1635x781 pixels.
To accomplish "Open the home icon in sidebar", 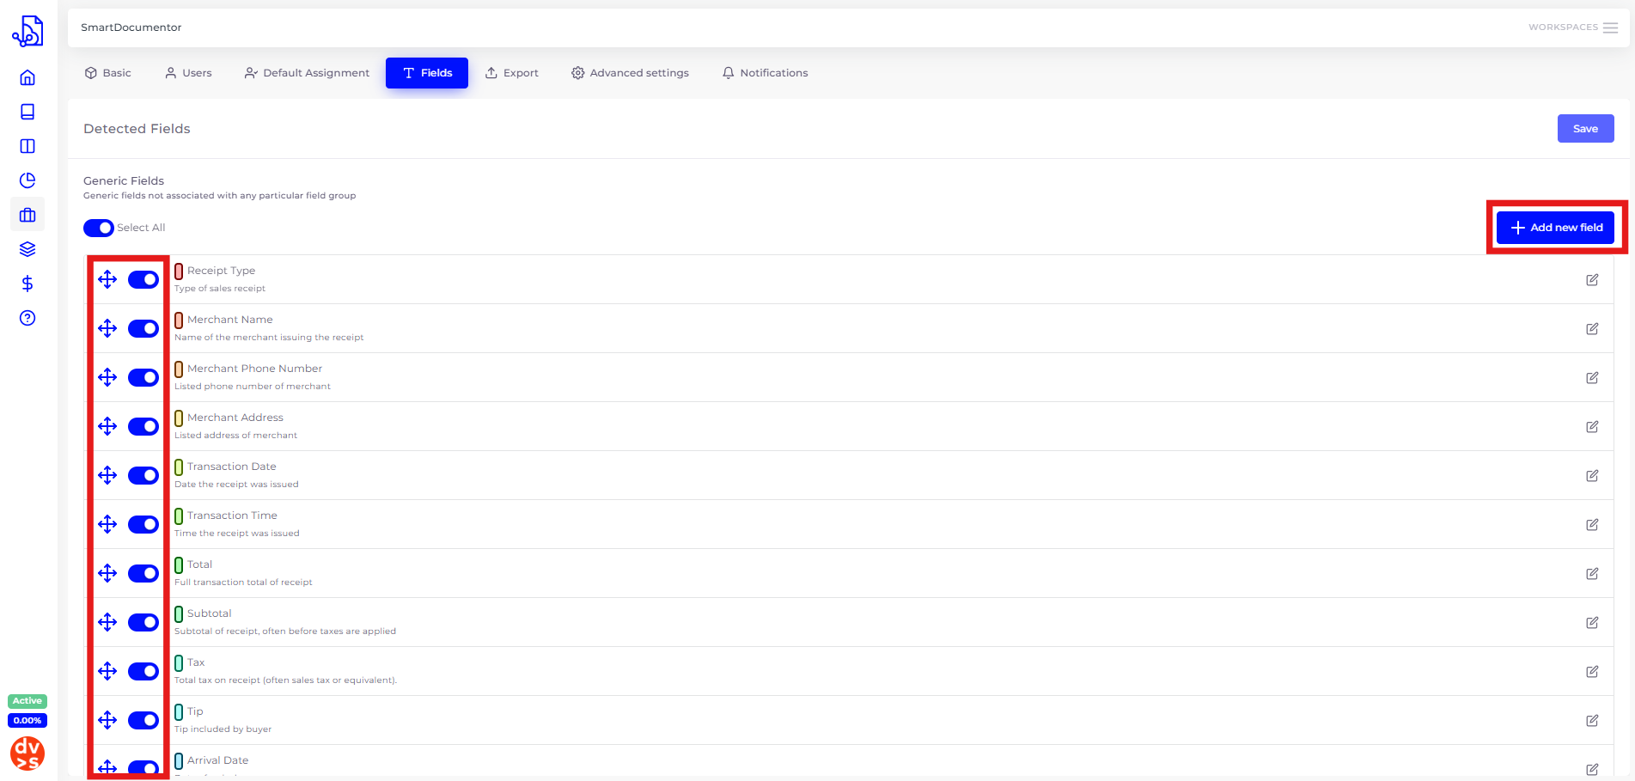I will pos(27,77).
